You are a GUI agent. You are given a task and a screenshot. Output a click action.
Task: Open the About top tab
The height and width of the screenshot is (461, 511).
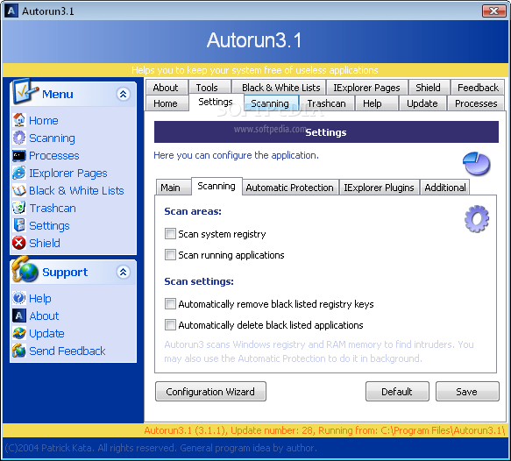coord(167,88)
